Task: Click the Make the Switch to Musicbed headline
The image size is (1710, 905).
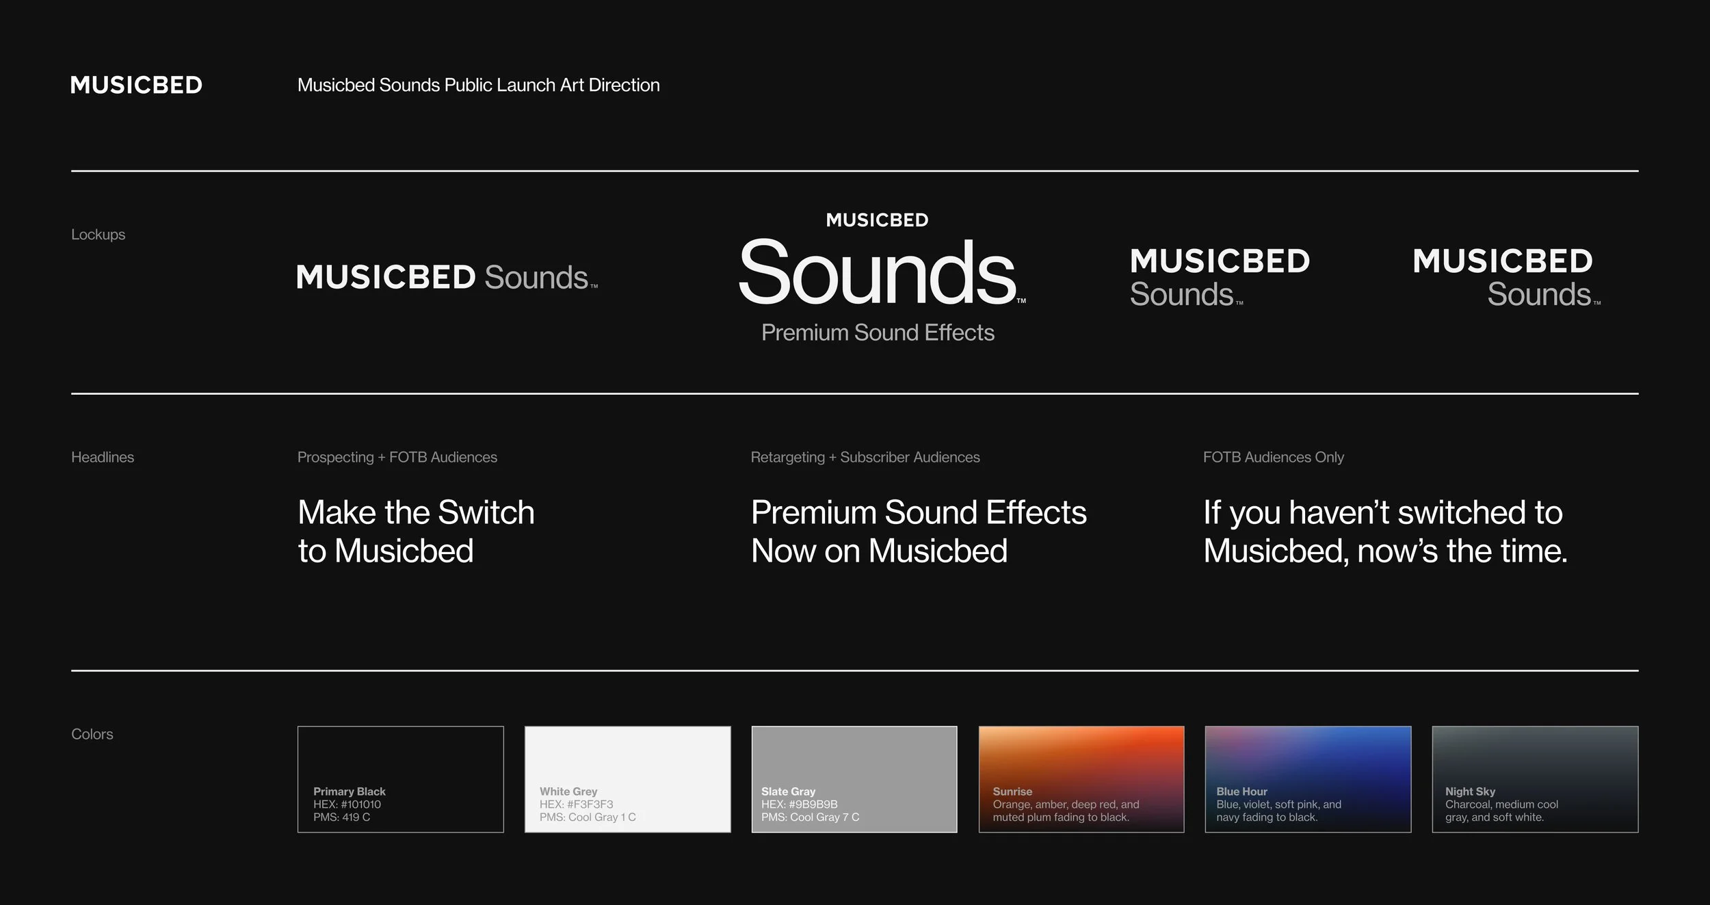Action: 416,532
